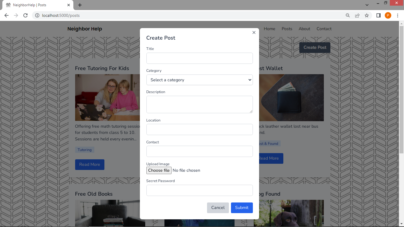Click the No file chosen text
Viewport: 404px width, 227px height.
click(186, 170)
